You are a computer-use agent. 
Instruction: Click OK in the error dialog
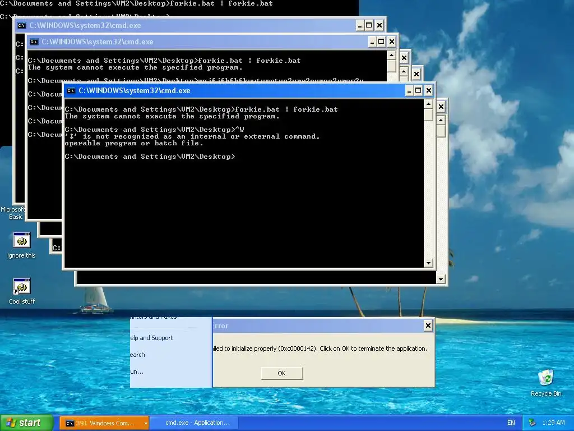[x=281, y=373]
